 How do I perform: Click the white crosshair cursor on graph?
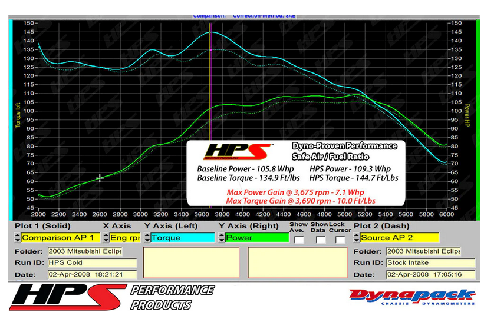[x=100, y=178]
